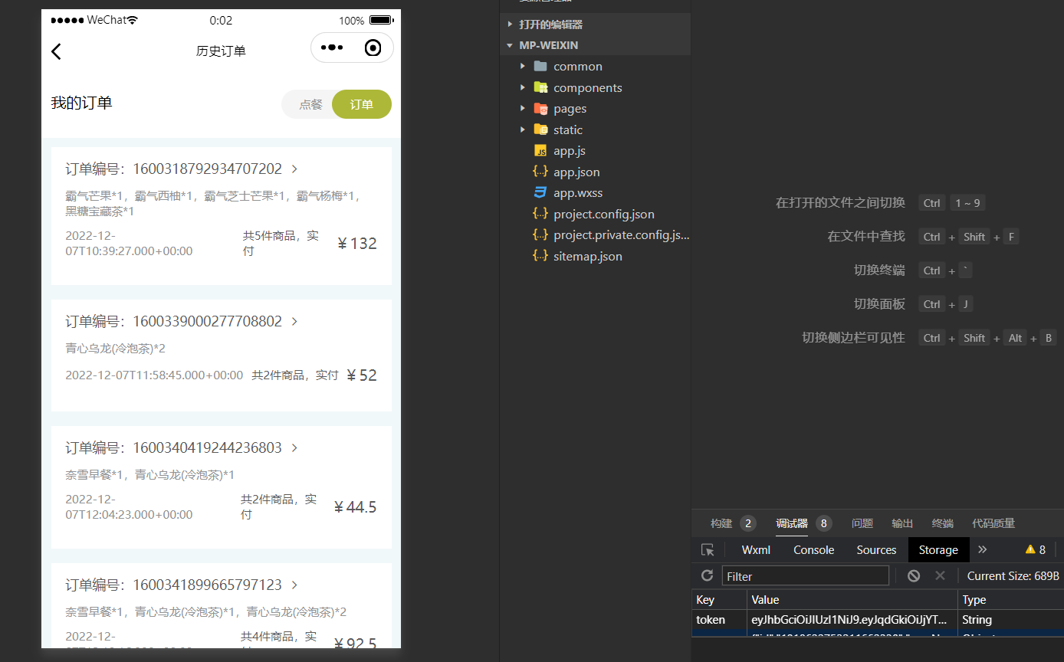Select the token storage row

pos(878,620)
